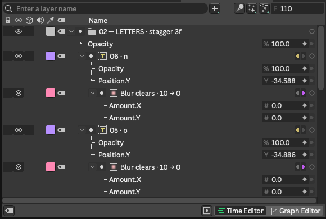Screen dimensions: 326x219
Task: Toggle 3D box for 05 · o layer
Action: click(29, 130)
